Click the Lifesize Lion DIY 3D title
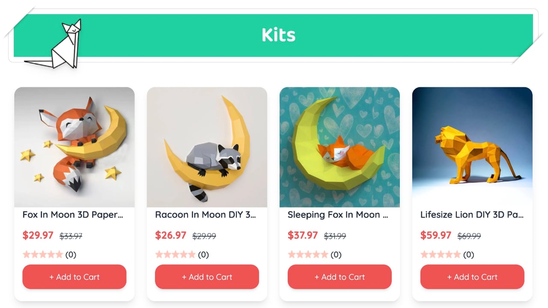Screen dimensions: 548x308 tap(472, 215)
